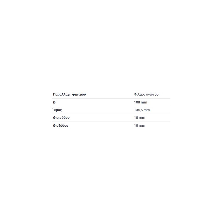Select the "10 mm" value beside Ø εισόδου
The image size is (219, 219).
click(x=140, y=118)
